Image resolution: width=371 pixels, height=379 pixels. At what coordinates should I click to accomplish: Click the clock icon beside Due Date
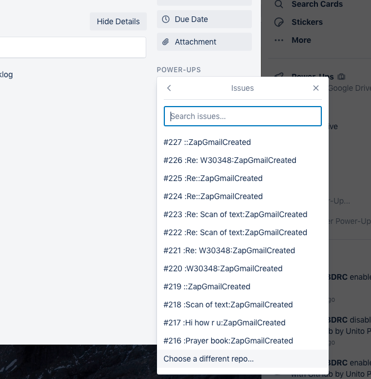point(165,19)
